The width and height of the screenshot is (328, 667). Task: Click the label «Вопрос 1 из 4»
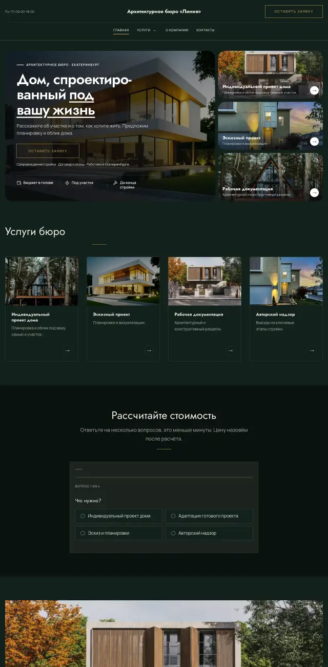click(88, 486)
